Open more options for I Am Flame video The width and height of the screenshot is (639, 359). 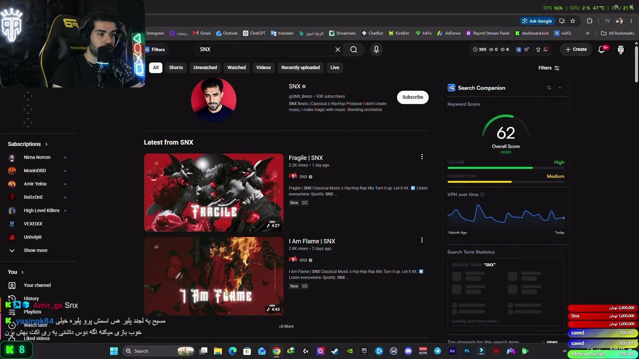point(422,240)
